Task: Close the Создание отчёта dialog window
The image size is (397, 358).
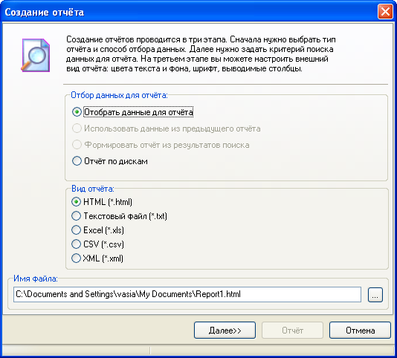Action: pyautogui.click(x=385, y=12)
